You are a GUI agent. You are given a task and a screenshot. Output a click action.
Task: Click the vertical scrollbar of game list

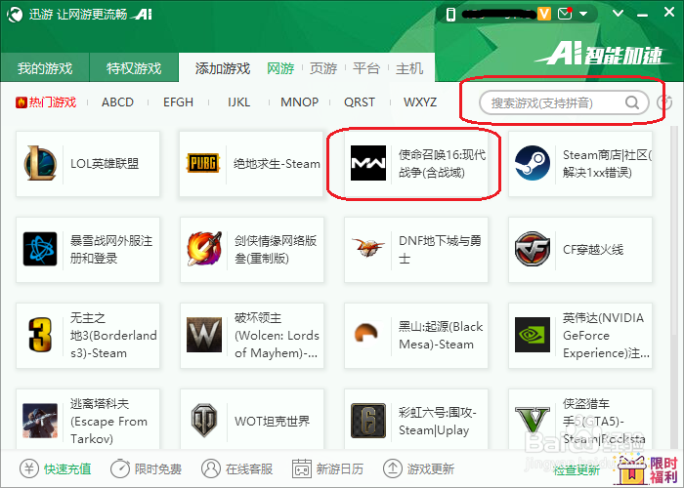pyautogui.click(x=674, y=231)
